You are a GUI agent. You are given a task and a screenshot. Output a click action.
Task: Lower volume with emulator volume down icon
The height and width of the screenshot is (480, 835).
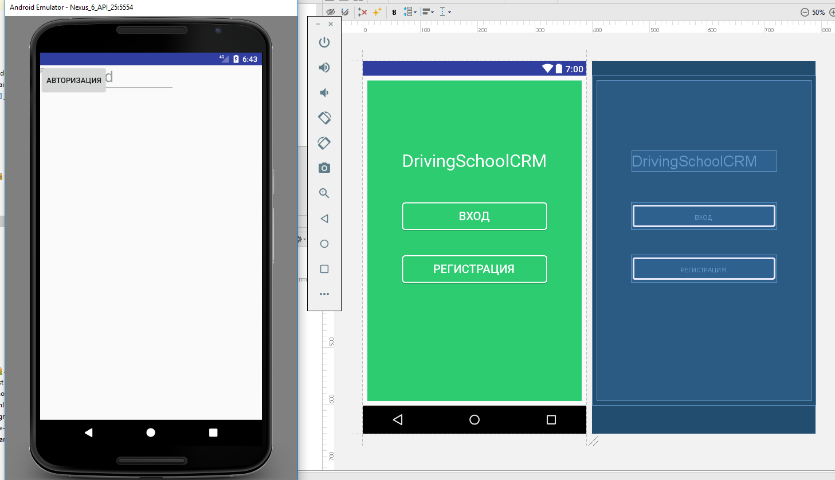324,93
